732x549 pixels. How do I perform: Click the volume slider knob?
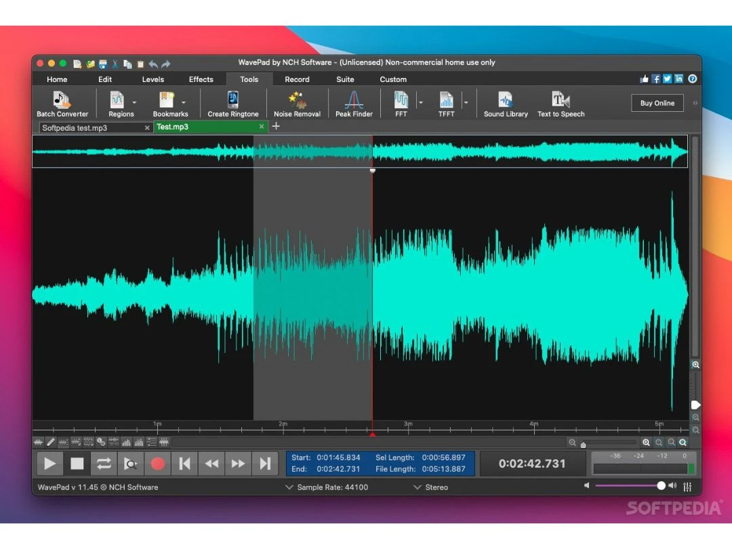point(661,486)
